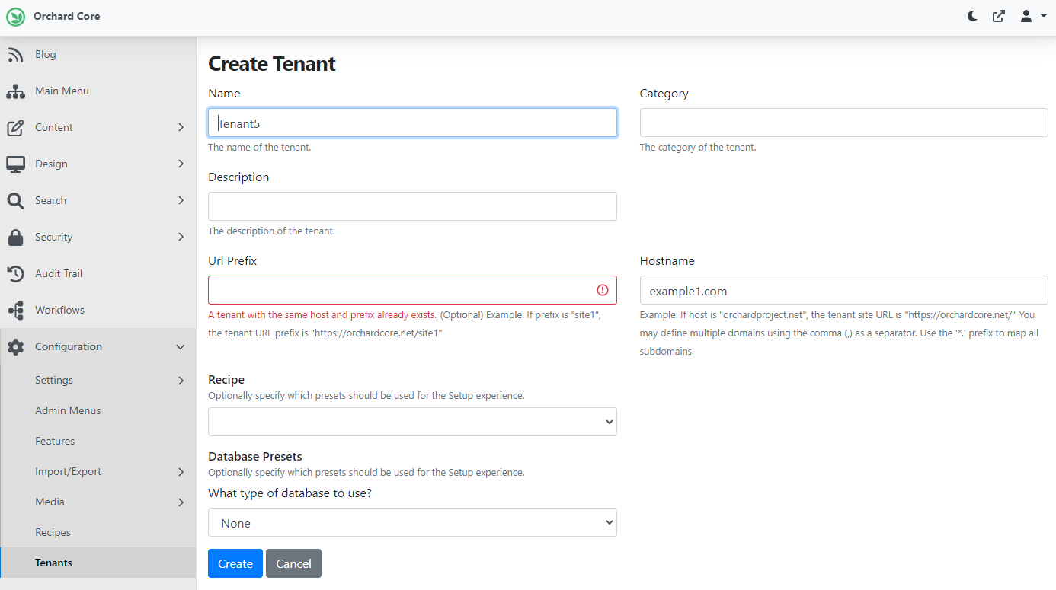Click the Design monitor icon

coord(15,164)
